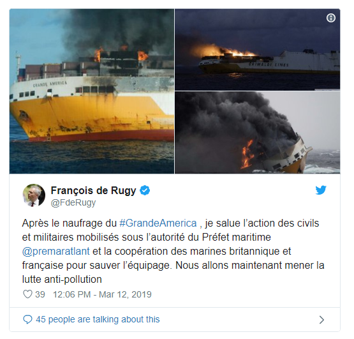Expand conversation with the right chevron arrow

click(321, 320)
